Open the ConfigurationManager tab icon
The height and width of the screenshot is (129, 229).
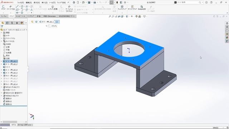(12, 23)
